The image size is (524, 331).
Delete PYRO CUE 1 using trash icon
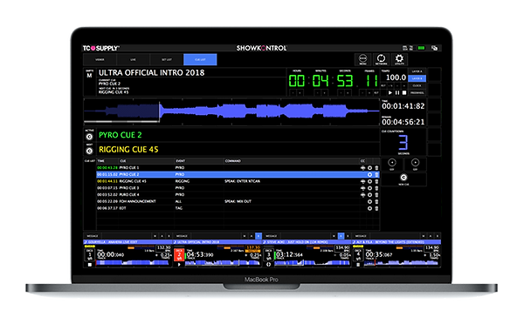376,168
